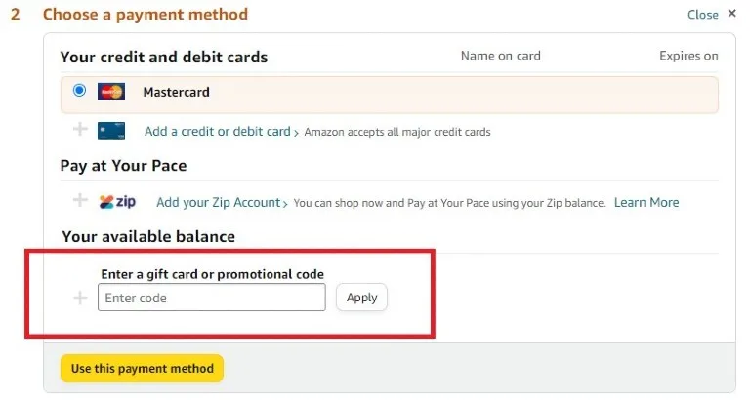Open the Learn More link about Zip
The width and height of the screenshot is (750, 400).
coord(646,202)
